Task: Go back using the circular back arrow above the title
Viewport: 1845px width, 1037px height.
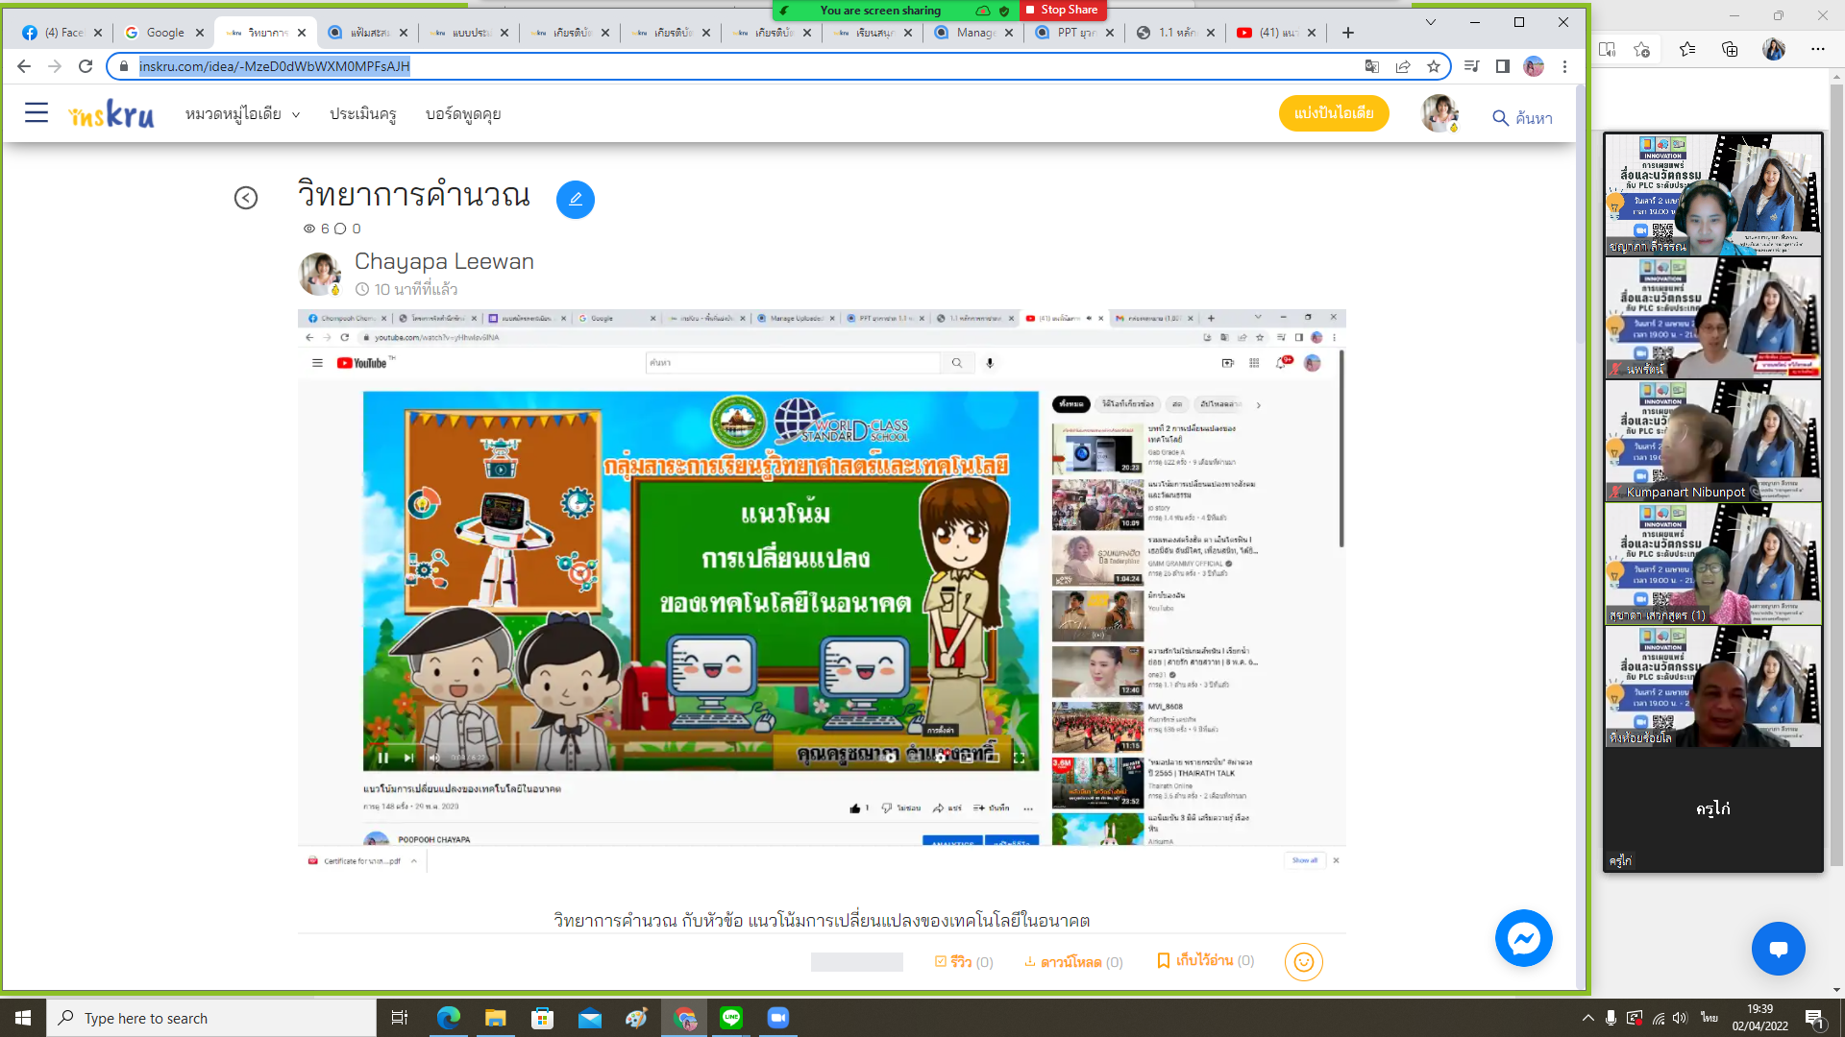Action: [x=248, y=199]
